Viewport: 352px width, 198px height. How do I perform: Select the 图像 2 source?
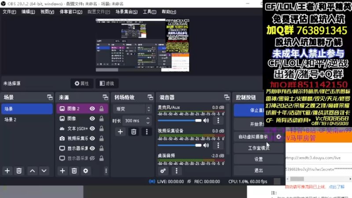pos(82,109)
